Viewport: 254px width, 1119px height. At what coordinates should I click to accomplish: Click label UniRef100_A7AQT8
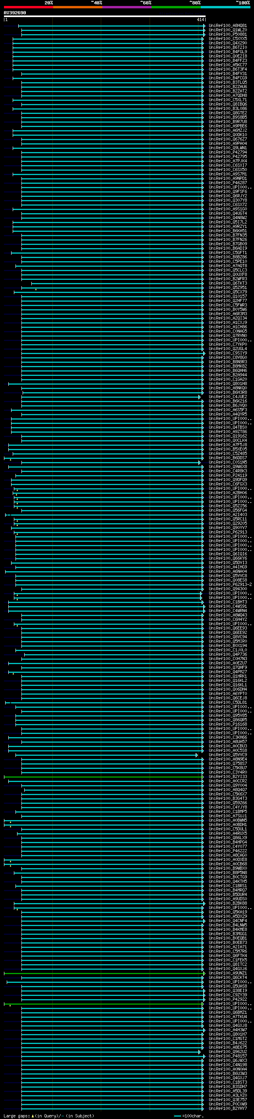pyautogui.click(x=227, y=266)
